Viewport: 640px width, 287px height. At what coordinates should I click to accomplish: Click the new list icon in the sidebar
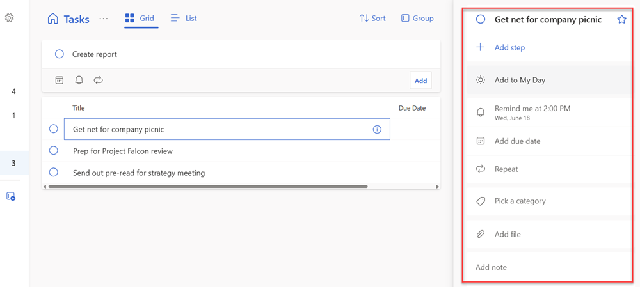pos(11,196)
